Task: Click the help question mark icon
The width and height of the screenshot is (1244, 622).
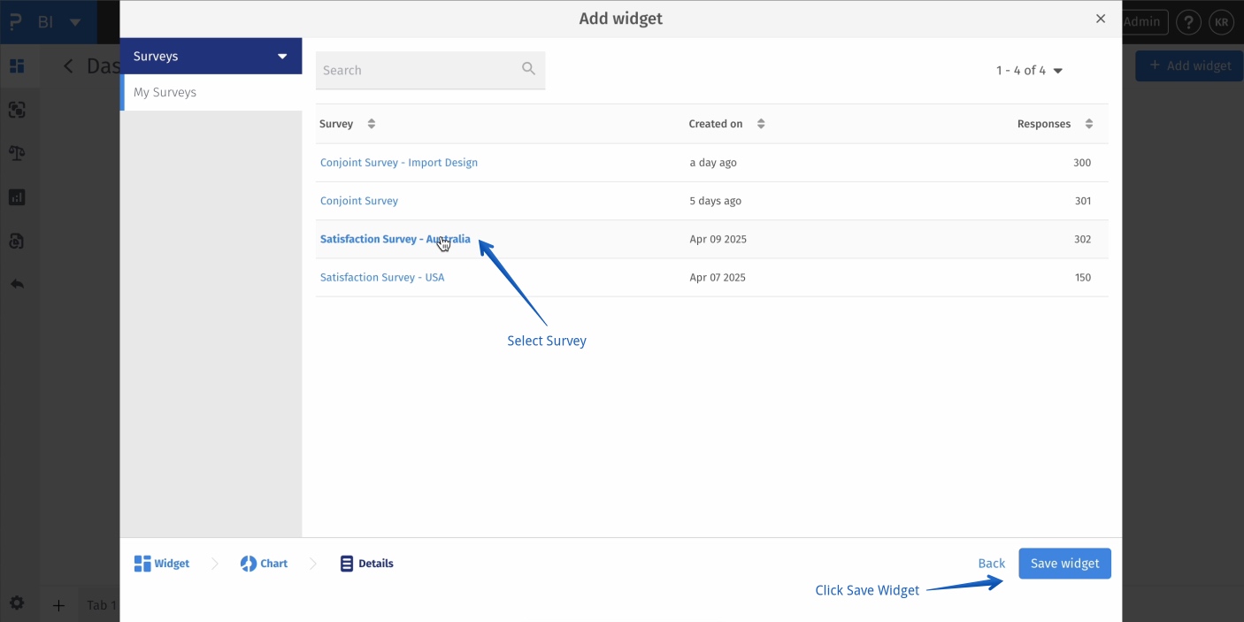Action: coord(1188,22)
